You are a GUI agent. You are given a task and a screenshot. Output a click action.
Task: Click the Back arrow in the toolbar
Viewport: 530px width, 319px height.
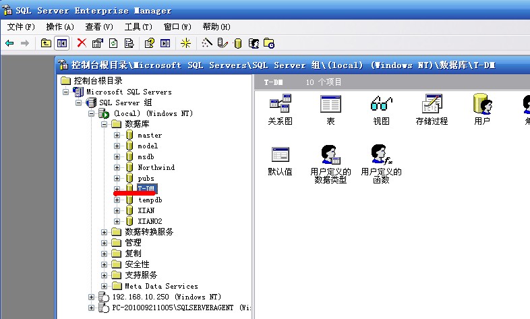tap(9, 43)
